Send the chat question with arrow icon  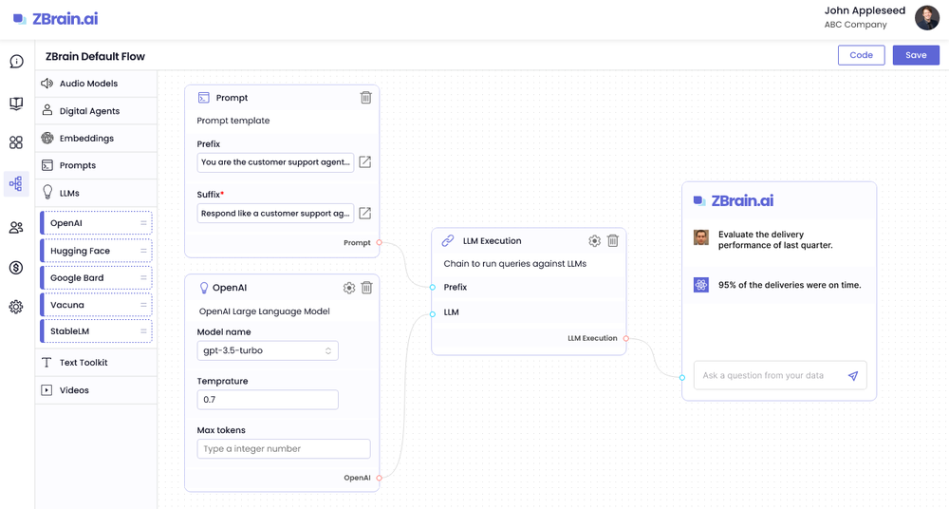[853, 376]
